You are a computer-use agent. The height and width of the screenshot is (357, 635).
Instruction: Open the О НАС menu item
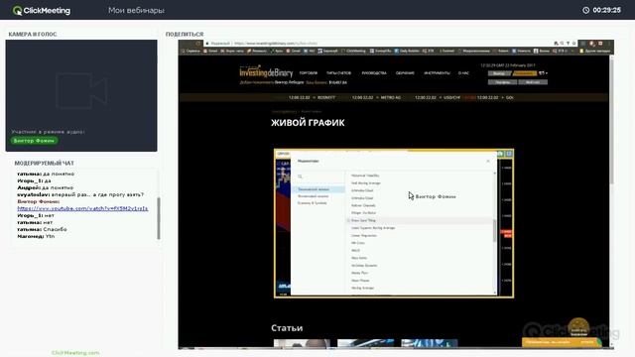point(463,73)
